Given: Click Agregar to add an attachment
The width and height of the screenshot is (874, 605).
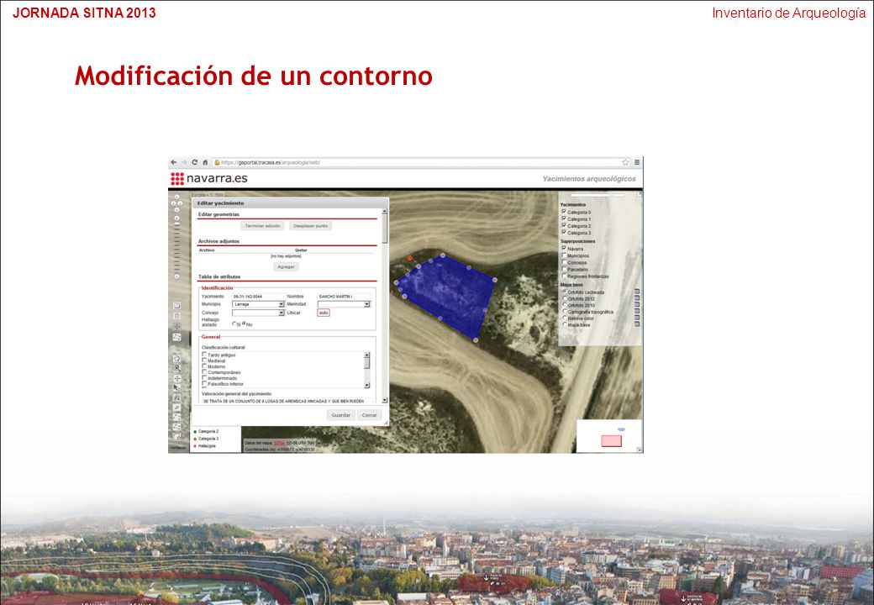Looking at the screenshot, I should [x=286, y=267].
